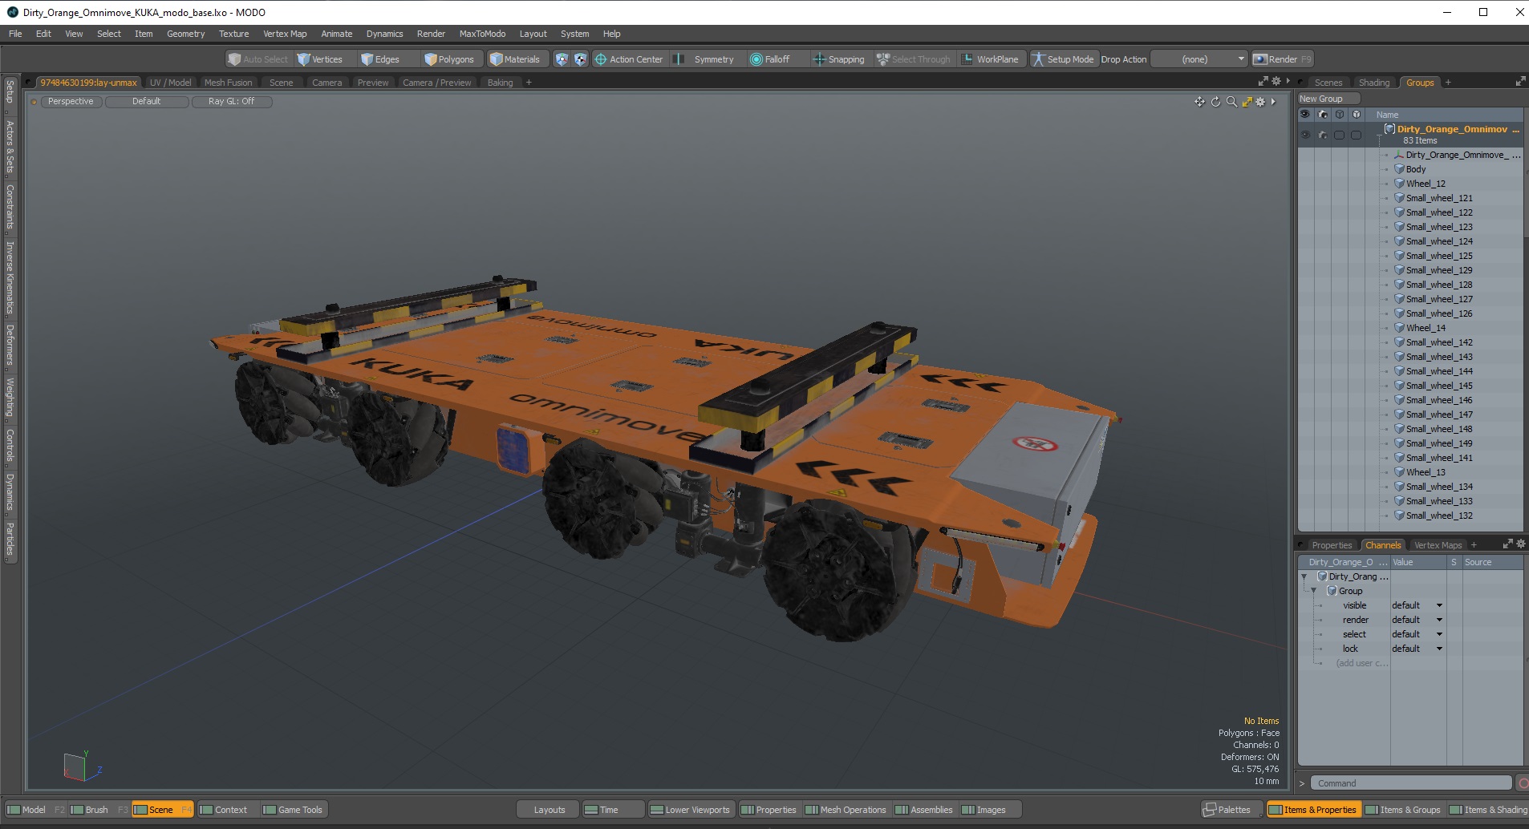Viewport: 1529px width, 829px height.
Task: Toggle Ray GL Off button
Action: click(x=232, y=102)
